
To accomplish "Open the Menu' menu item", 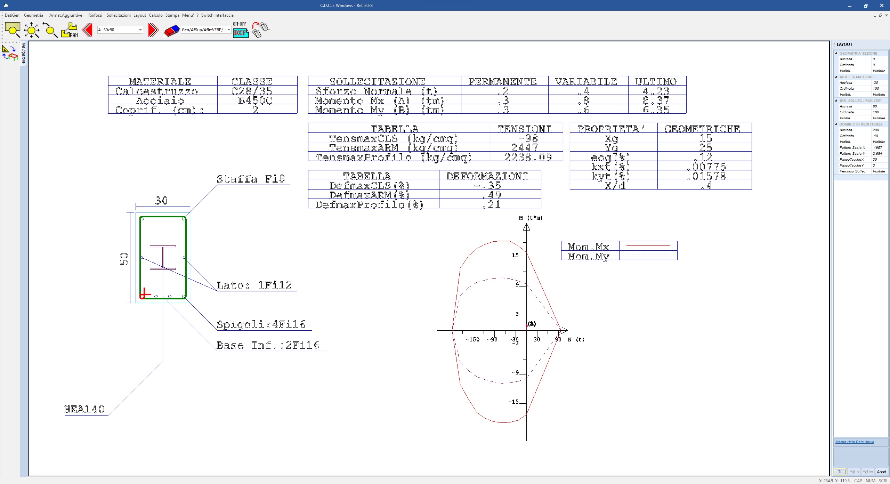I will (188, 15).
